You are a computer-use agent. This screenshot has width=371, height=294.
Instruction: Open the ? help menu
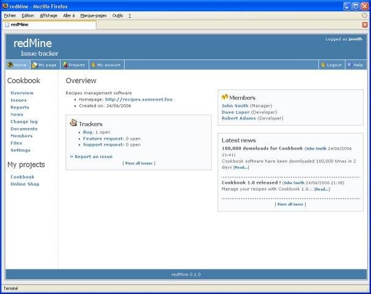click(x=130, y=15)
